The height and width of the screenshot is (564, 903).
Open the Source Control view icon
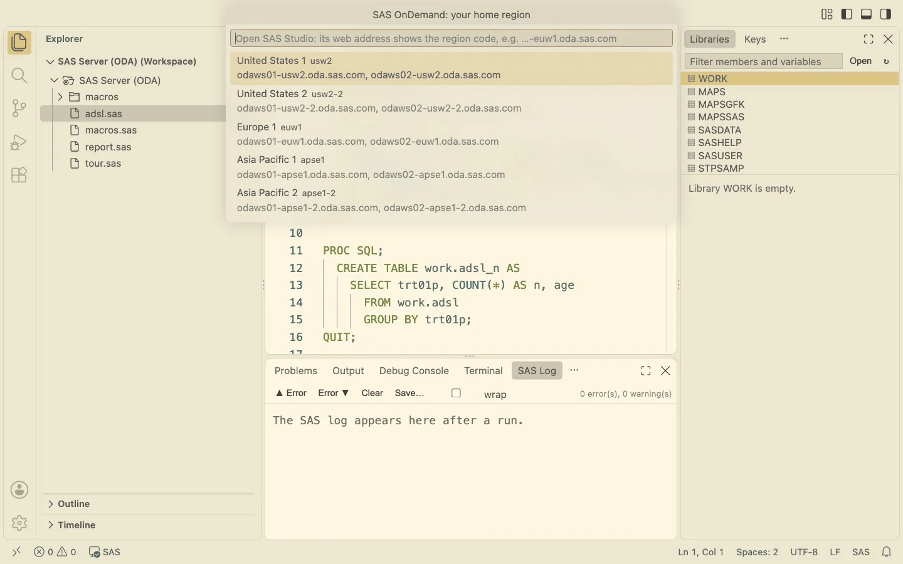coord(19,108)
